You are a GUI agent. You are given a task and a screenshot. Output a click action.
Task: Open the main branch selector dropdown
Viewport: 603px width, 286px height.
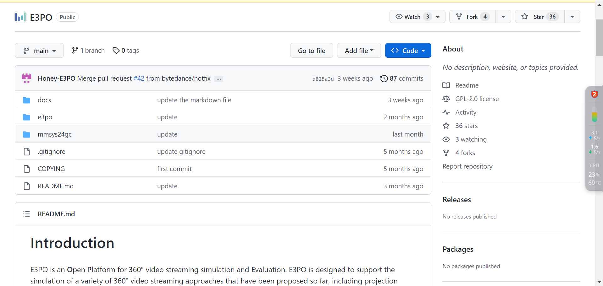(x=39, y=51)
